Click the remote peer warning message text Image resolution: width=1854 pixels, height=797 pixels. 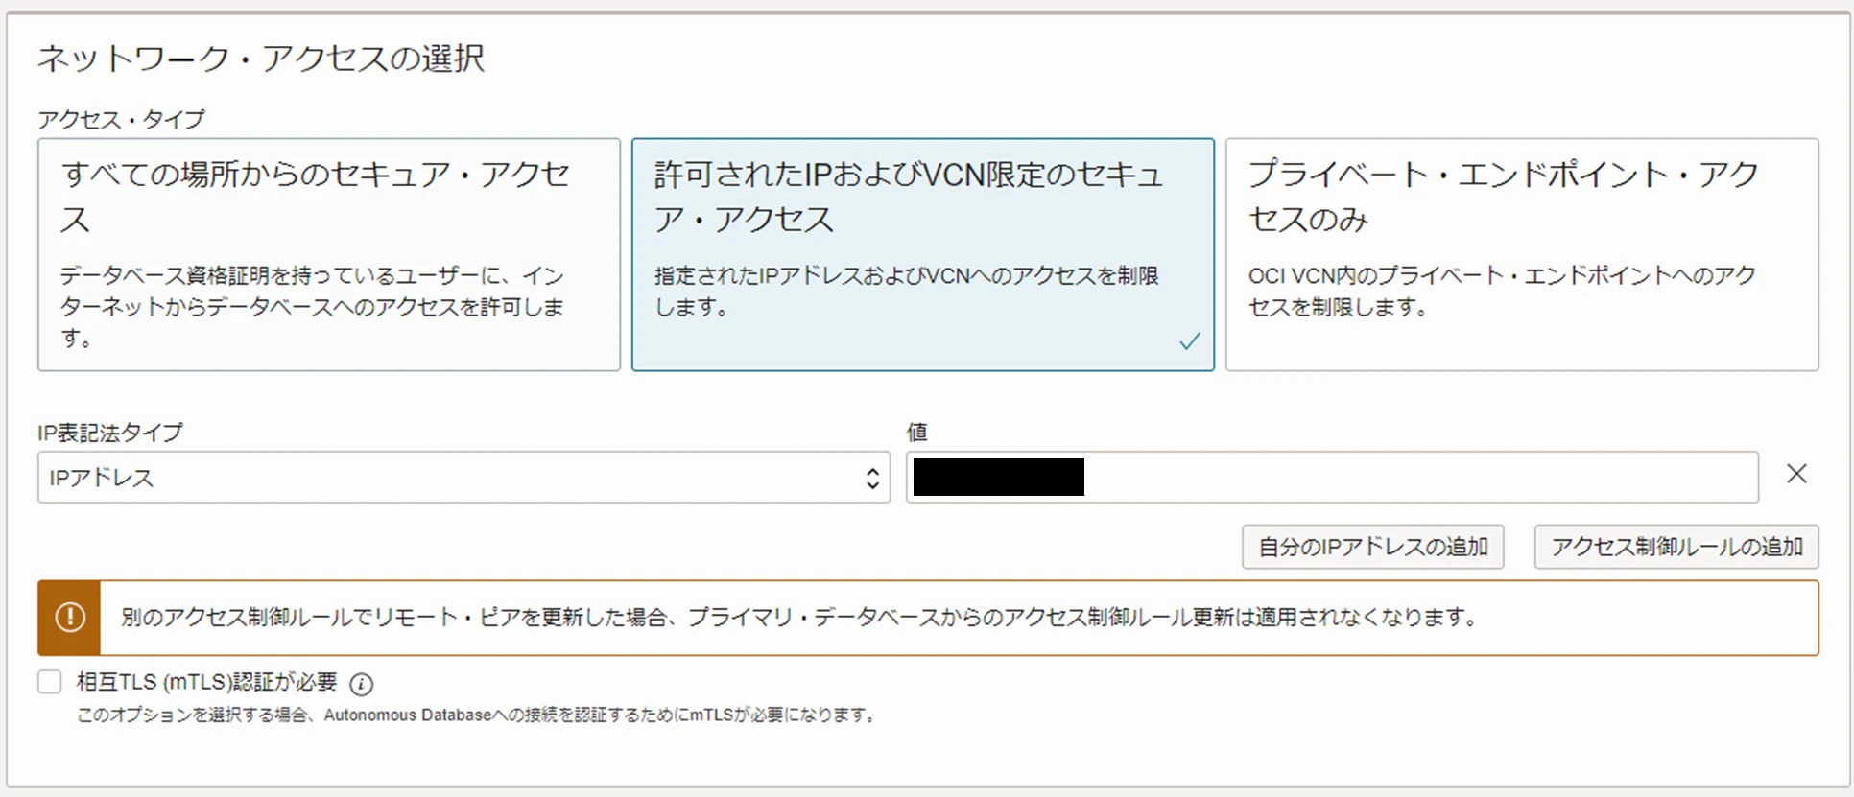coord(799,618)
